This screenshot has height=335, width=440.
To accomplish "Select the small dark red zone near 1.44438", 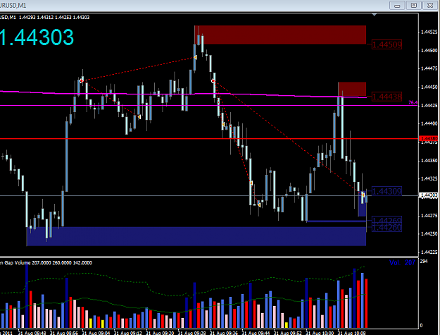I will coord(352,89).
